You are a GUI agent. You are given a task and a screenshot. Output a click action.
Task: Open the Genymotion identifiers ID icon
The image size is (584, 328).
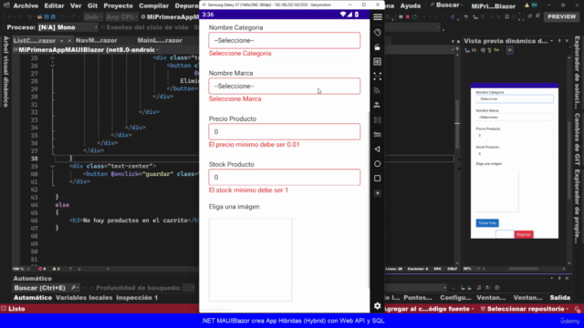pyautogui.click(x=377, y=62)
